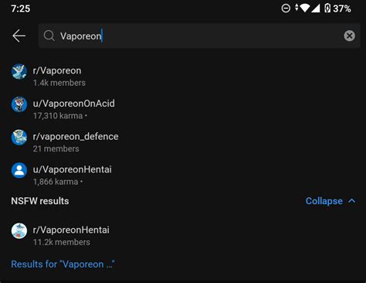Tap r/vaporeon_defence community avatar
The width and height of the screenshot is (366, 283).
coord(19,137)
